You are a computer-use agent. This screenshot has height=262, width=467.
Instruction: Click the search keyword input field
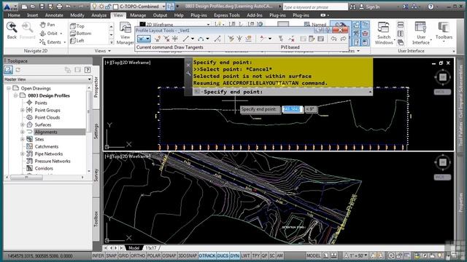coord(315,7)
